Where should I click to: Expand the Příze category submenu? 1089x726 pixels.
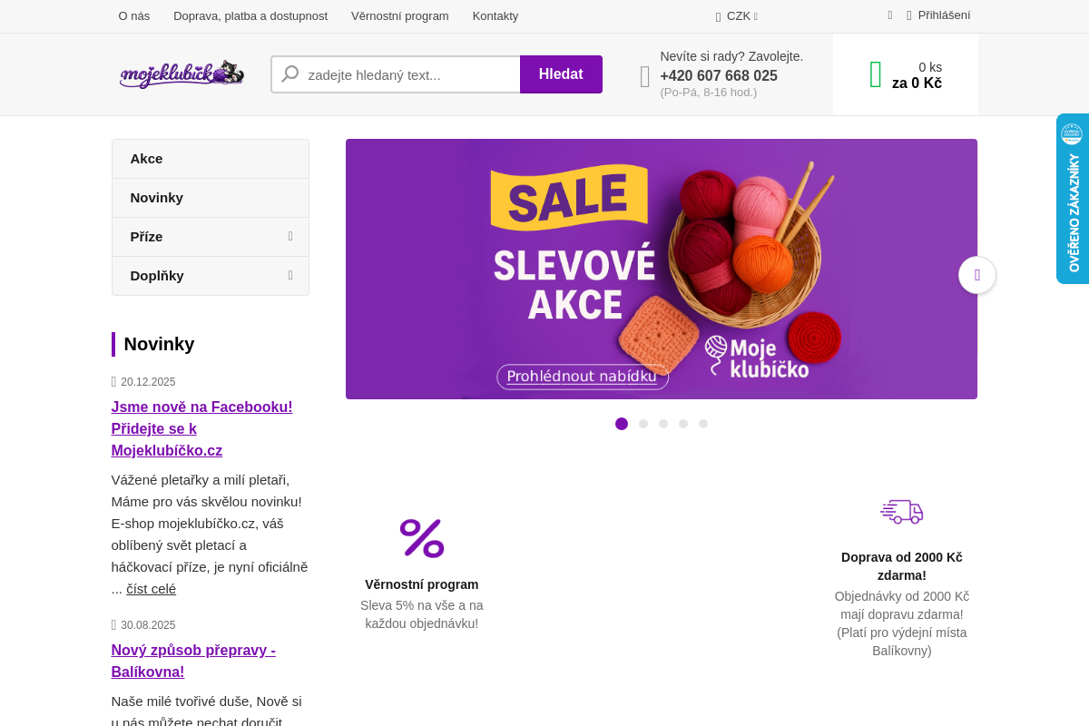click(290, 236)
